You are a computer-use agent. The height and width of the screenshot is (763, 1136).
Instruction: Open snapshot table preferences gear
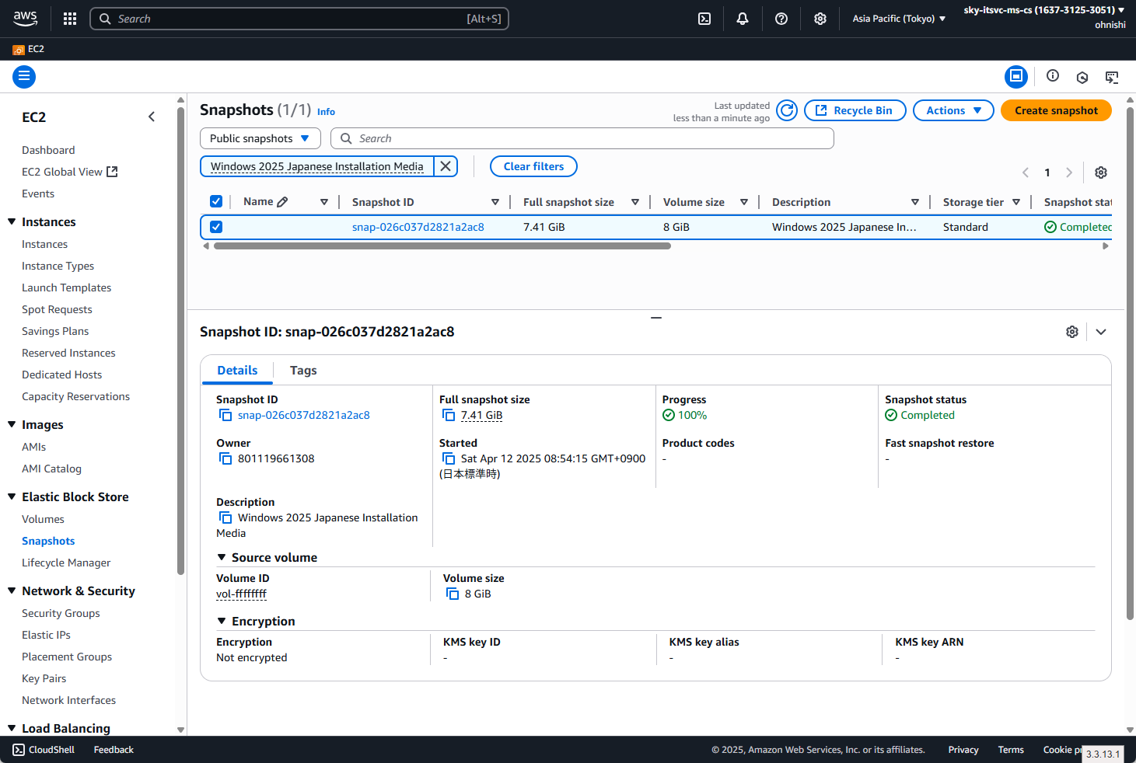[1100, 172]
